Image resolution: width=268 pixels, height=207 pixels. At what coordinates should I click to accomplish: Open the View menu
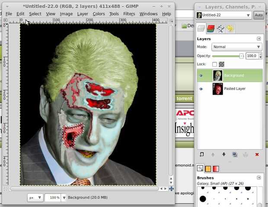[x=51, y=14]
